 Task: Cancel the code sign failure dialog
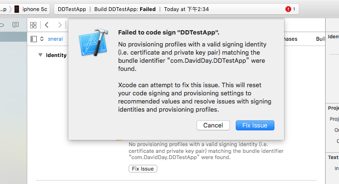[x=213, y=125]
